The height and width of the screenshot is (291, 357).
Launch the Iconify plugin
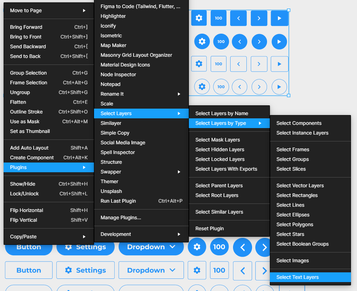[141, 26]
